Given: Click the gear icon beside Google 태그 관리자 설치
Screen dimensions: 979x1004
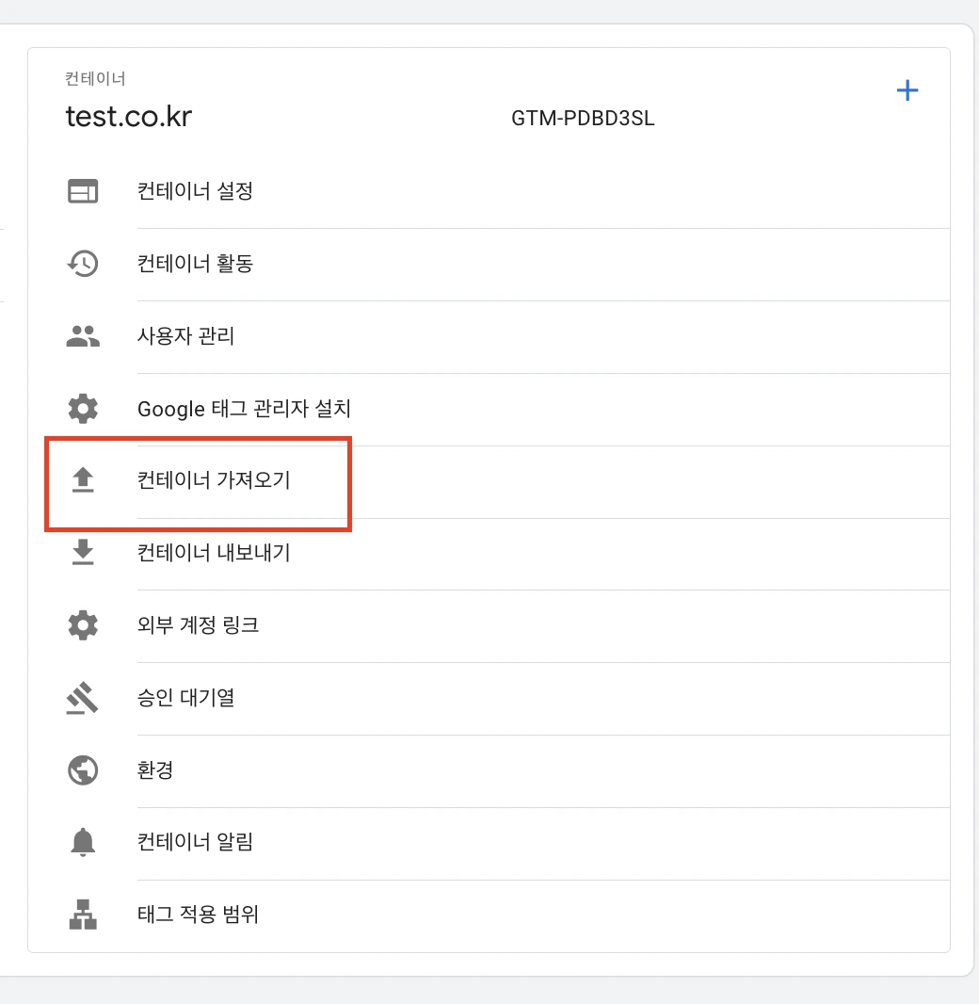Looking at the screenshot, I should tap(83, 408).
